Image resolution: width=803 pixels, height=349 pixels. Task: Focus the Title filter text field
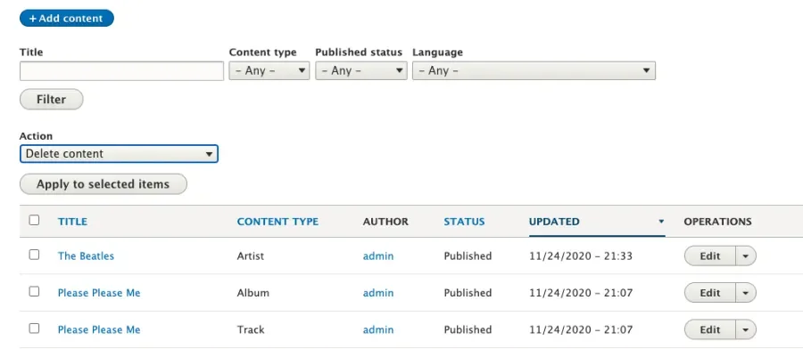(121, 71)
